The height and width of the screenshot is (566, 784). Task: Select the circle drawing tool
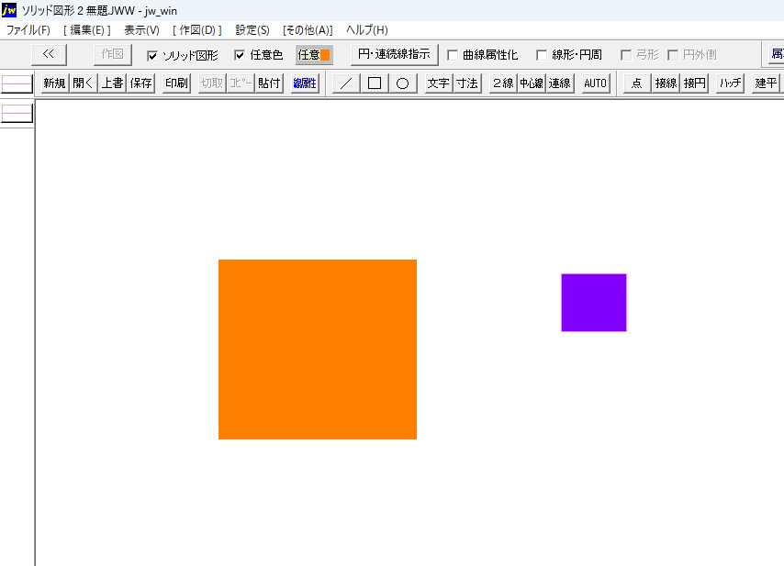pos(401,83)
